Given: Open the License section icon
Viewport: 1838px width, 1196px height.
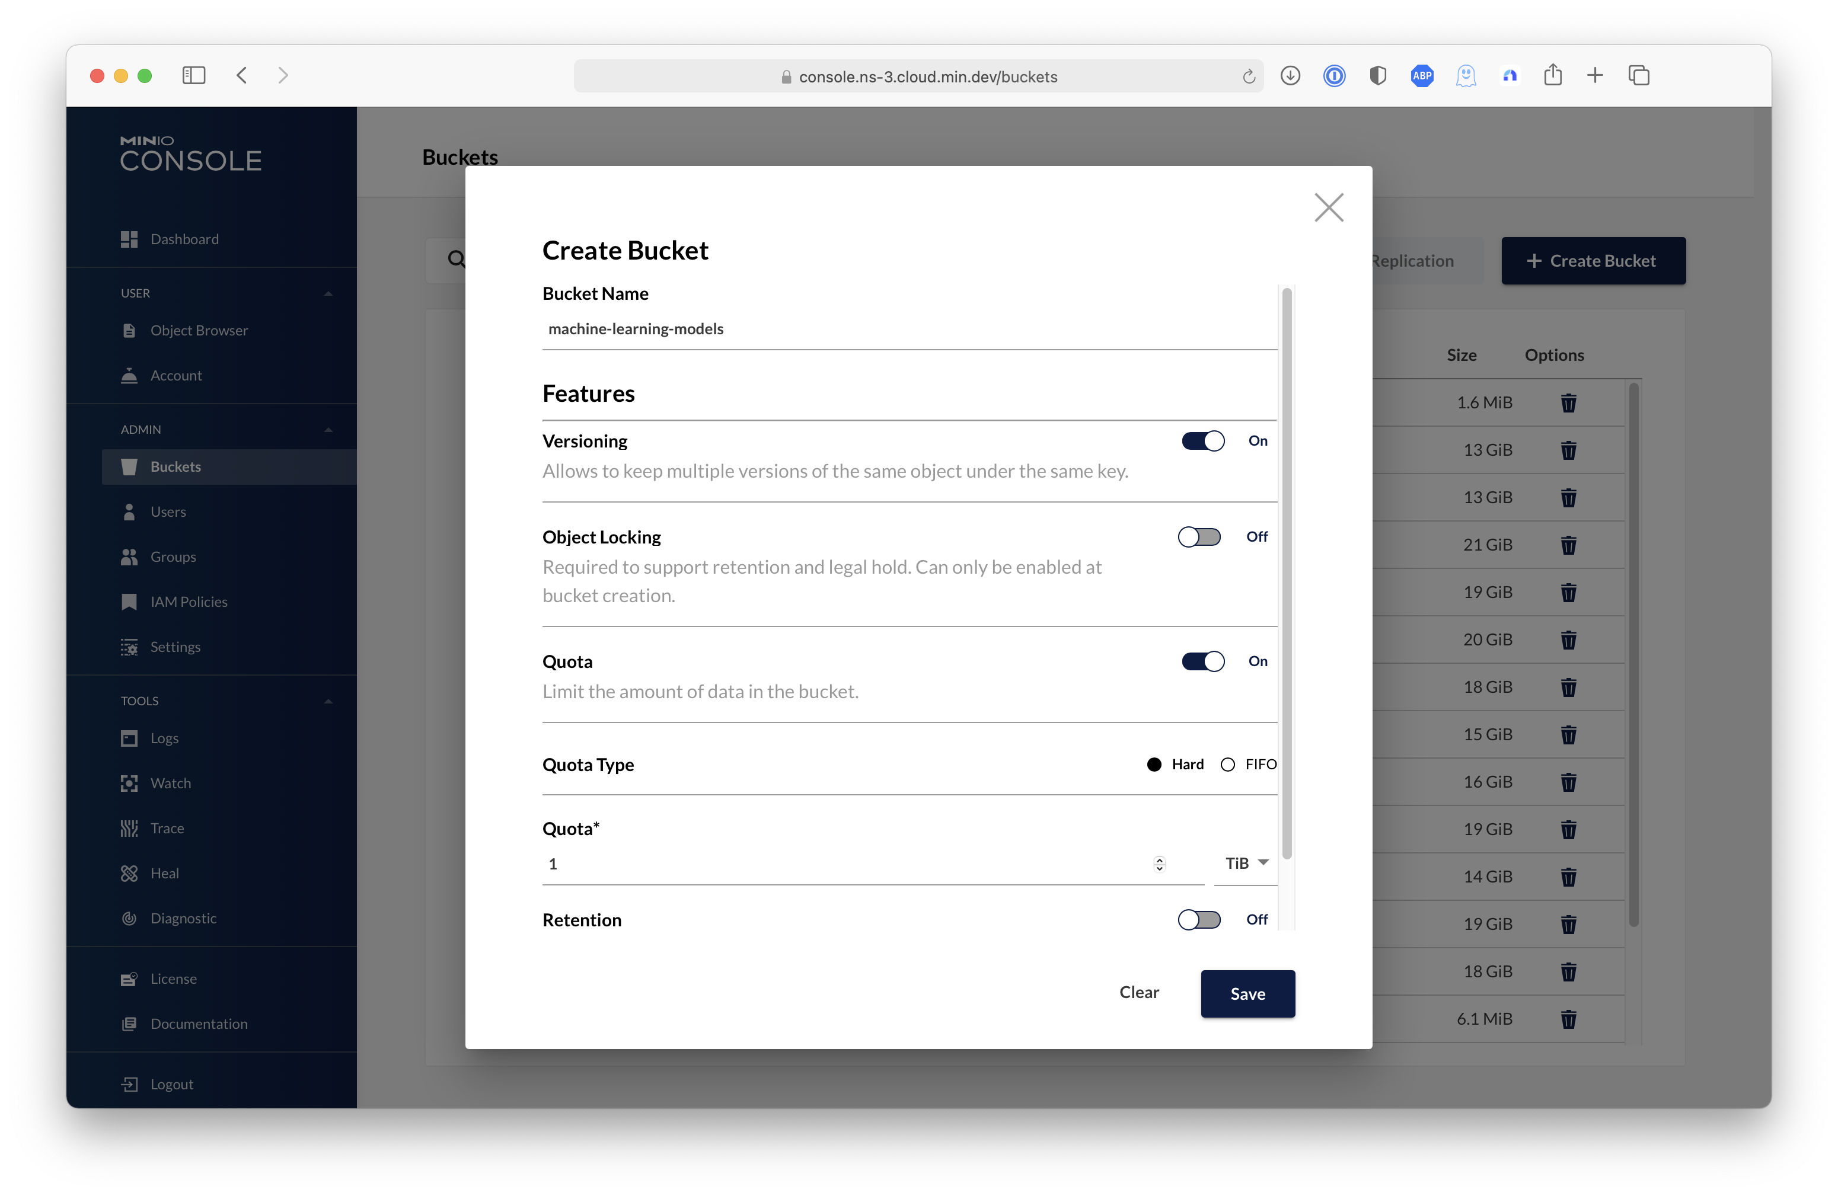Looking at the screenshot, I should [127, 978].
